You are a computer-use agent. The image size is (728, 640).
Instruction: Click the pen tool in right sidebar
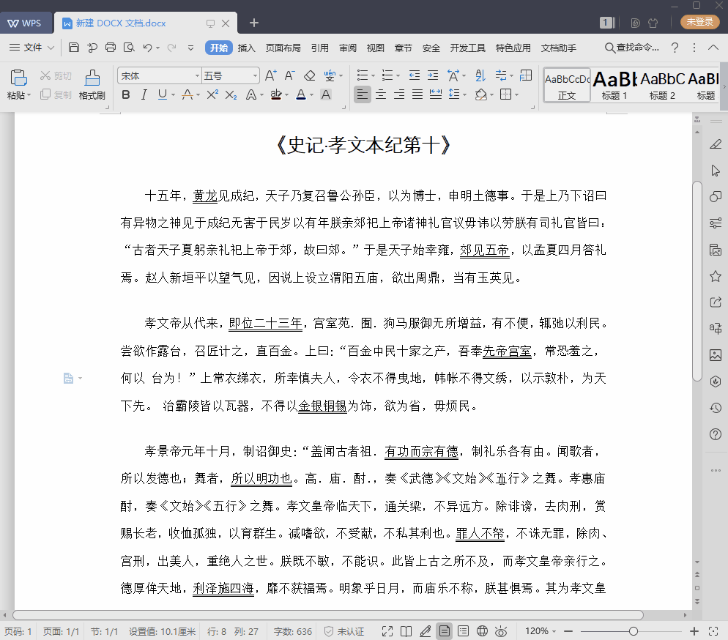716,144
